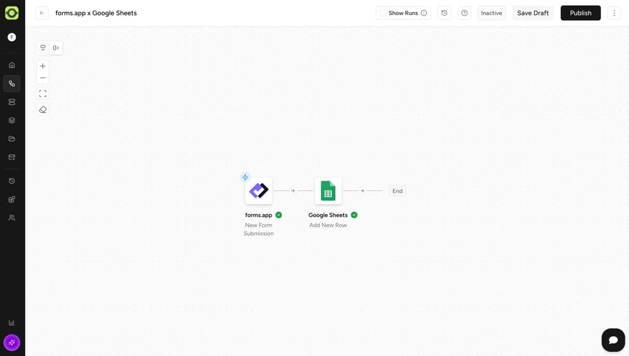629x356 pixels.
Task: Open the run history sidebar icon
Action: click(11, 181)
